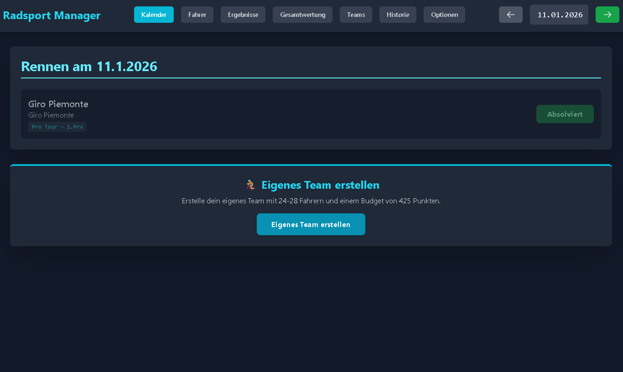
Task: Select the Teams tab
Action: (x=356, y=15)
